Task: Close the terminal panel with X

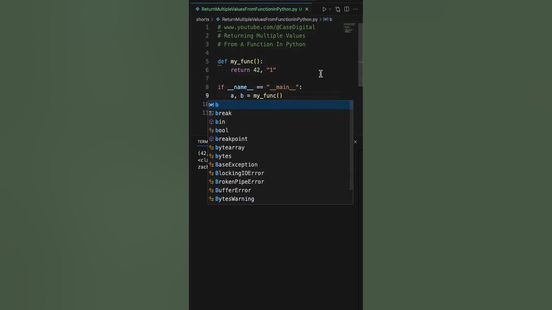Action: (355, 142)
